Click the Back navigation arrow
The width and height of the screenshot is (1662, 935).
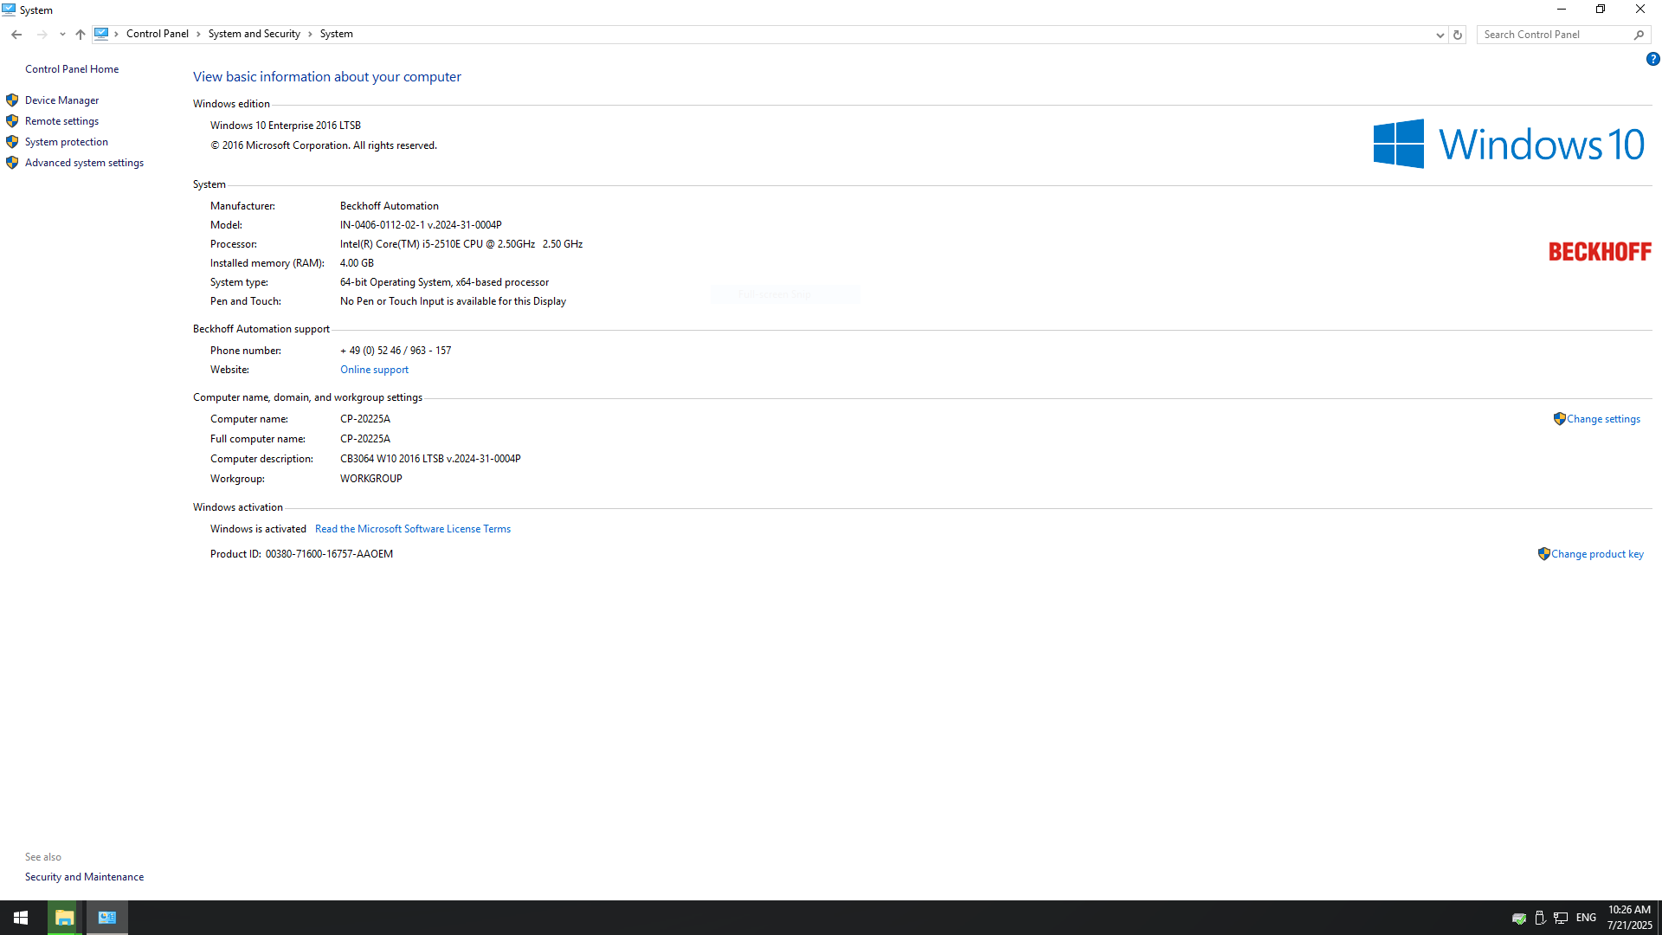(x=16, y=35)
